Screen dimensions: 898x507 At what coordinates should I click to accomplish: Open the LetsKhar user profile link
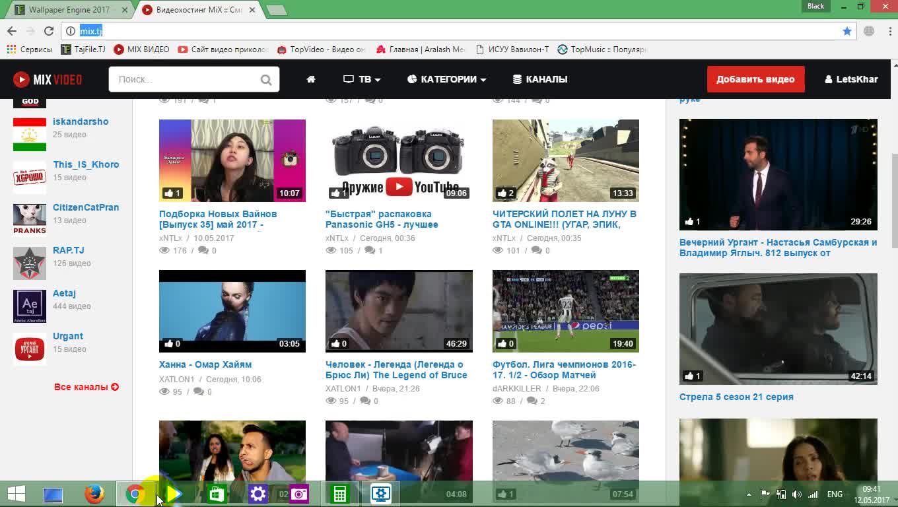tap(851, 79)
